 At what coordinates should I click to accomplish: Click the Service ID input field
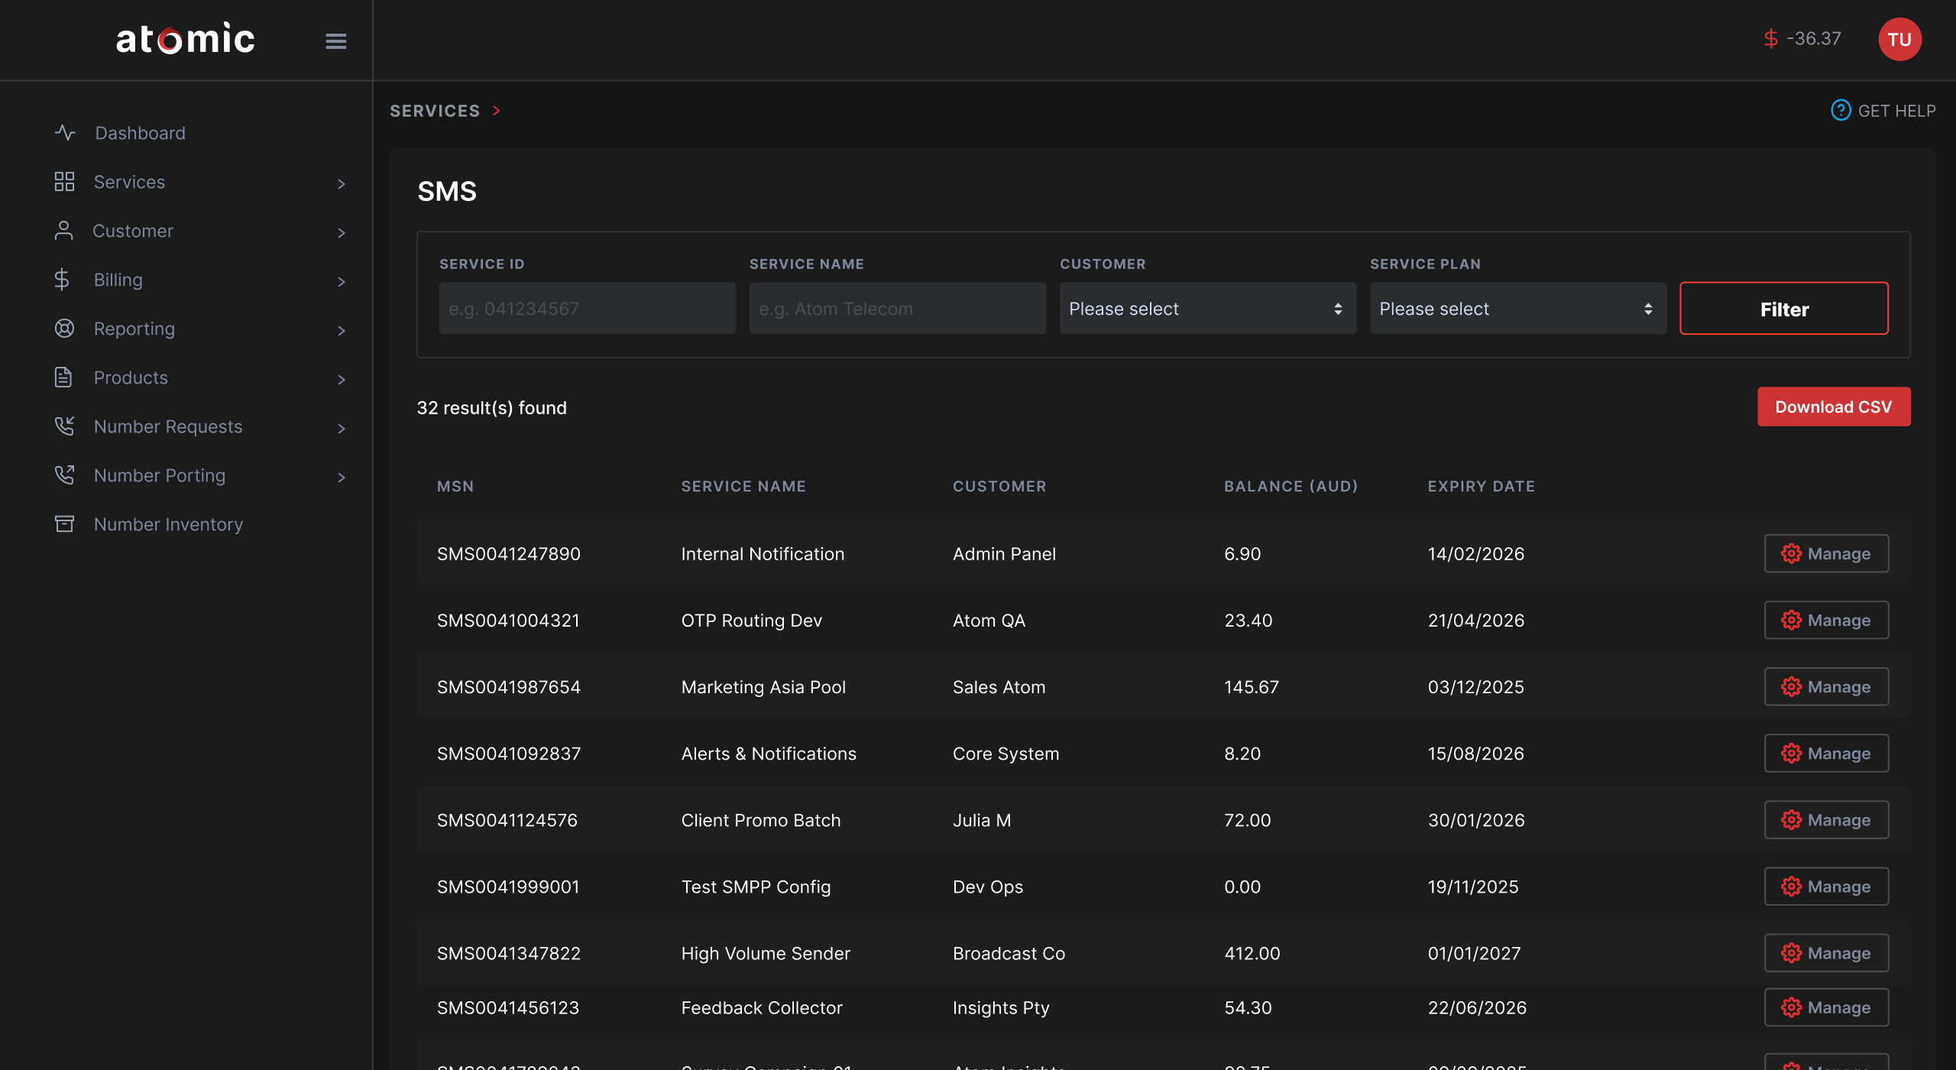click(x=587, y=309)
